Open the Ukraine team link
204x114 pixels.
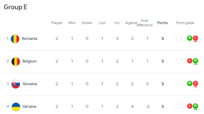(29, 106)
